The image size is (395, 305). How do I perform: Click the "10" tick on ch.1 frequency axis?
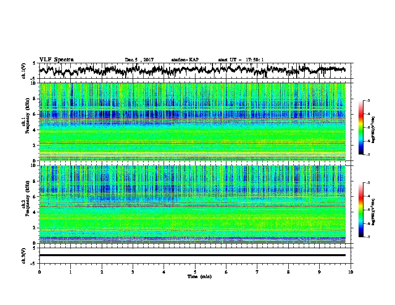tap(34, 83)
